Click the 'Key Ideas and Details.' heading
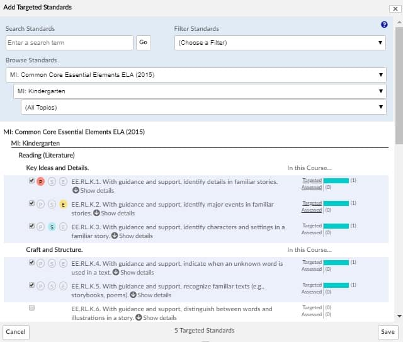Image resolution: width=403 pixels, height=342 pixels. pyautogui.click(x=57, y=168)
